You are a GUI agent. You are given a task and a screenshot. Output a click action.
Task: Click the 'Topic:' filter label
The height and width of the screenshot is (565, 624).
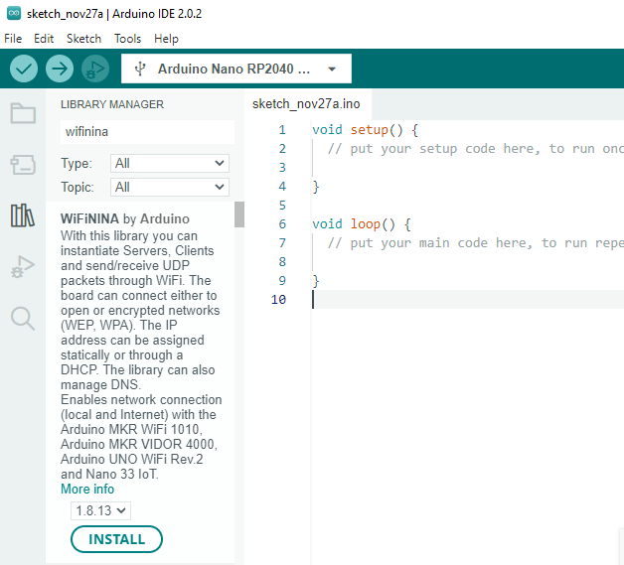click(x=78, y=188)
